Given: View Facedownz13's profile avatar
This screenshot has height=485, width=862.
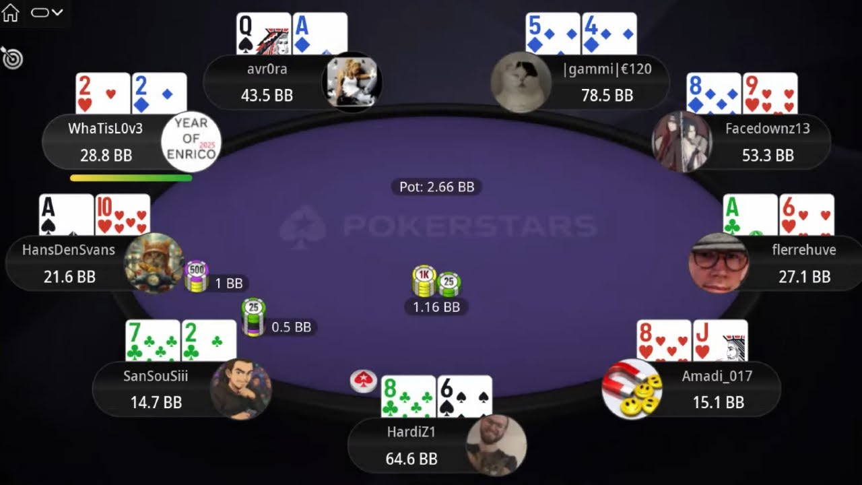Looking at the screenshot, I should coord(682,141).
